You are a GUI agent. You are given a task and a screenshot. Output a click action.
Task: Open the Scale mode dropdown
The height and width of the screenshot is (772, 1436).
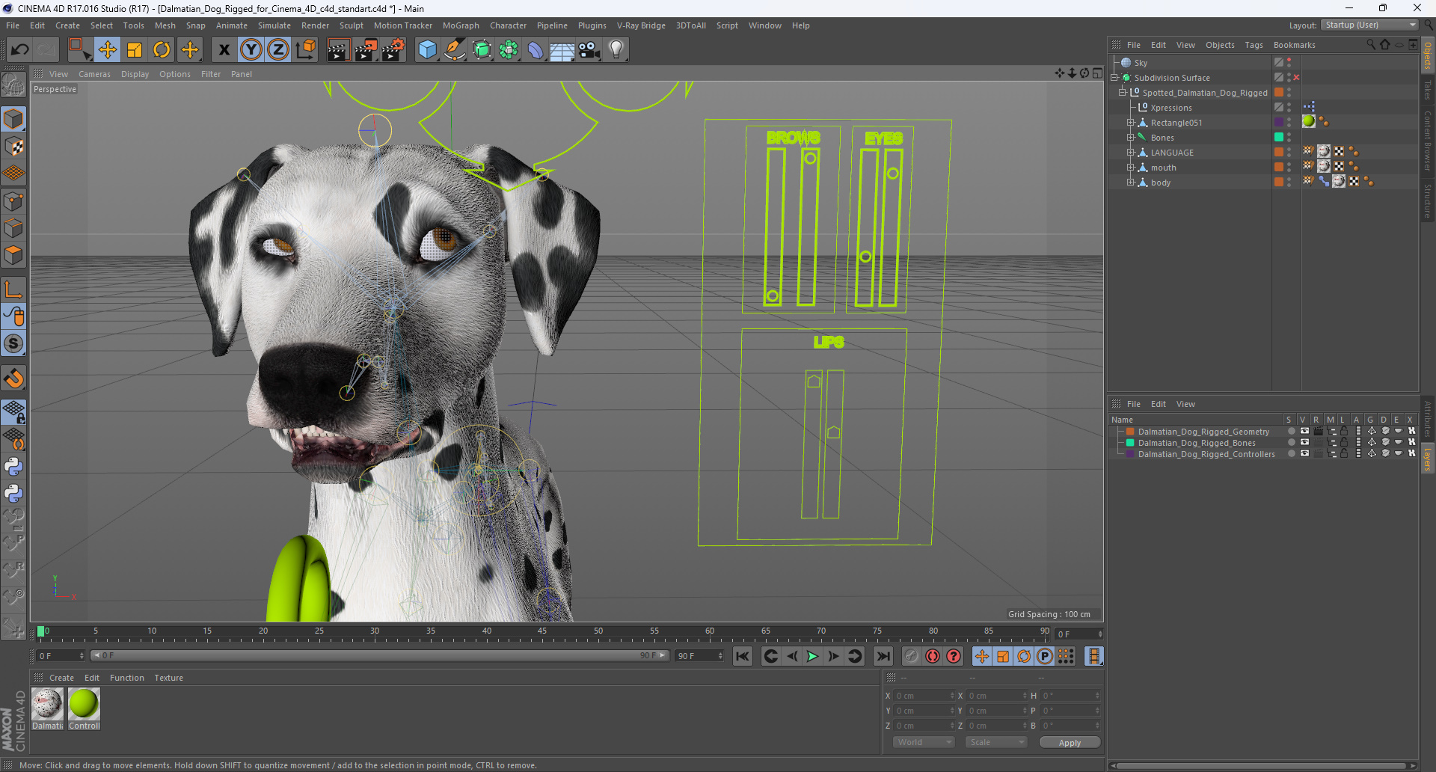995,742
